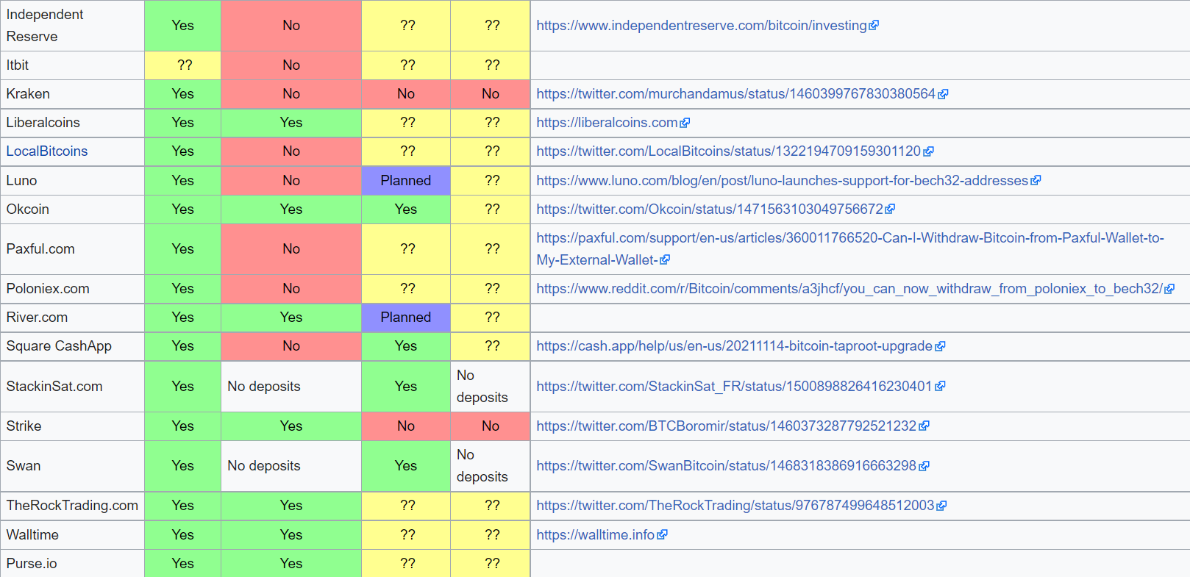Select the 'Square CashApp' row name cell
Viewport: 1190px width, 577px height.
[x=72, y=346]
